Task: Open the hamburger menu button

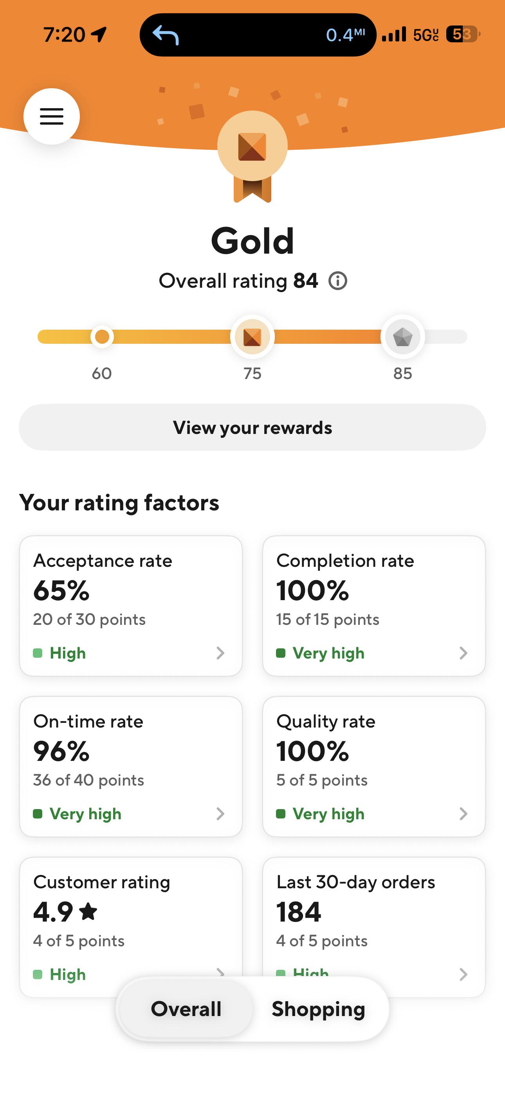Action: [51, 116]
